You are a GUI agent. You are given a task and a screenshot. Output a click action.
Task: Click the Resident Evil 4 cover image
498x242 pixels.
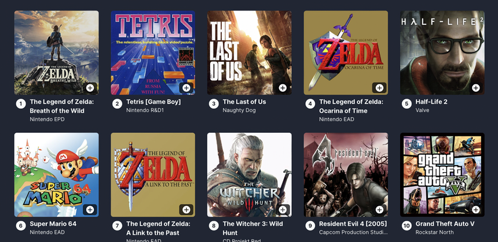tap(346, 174)
